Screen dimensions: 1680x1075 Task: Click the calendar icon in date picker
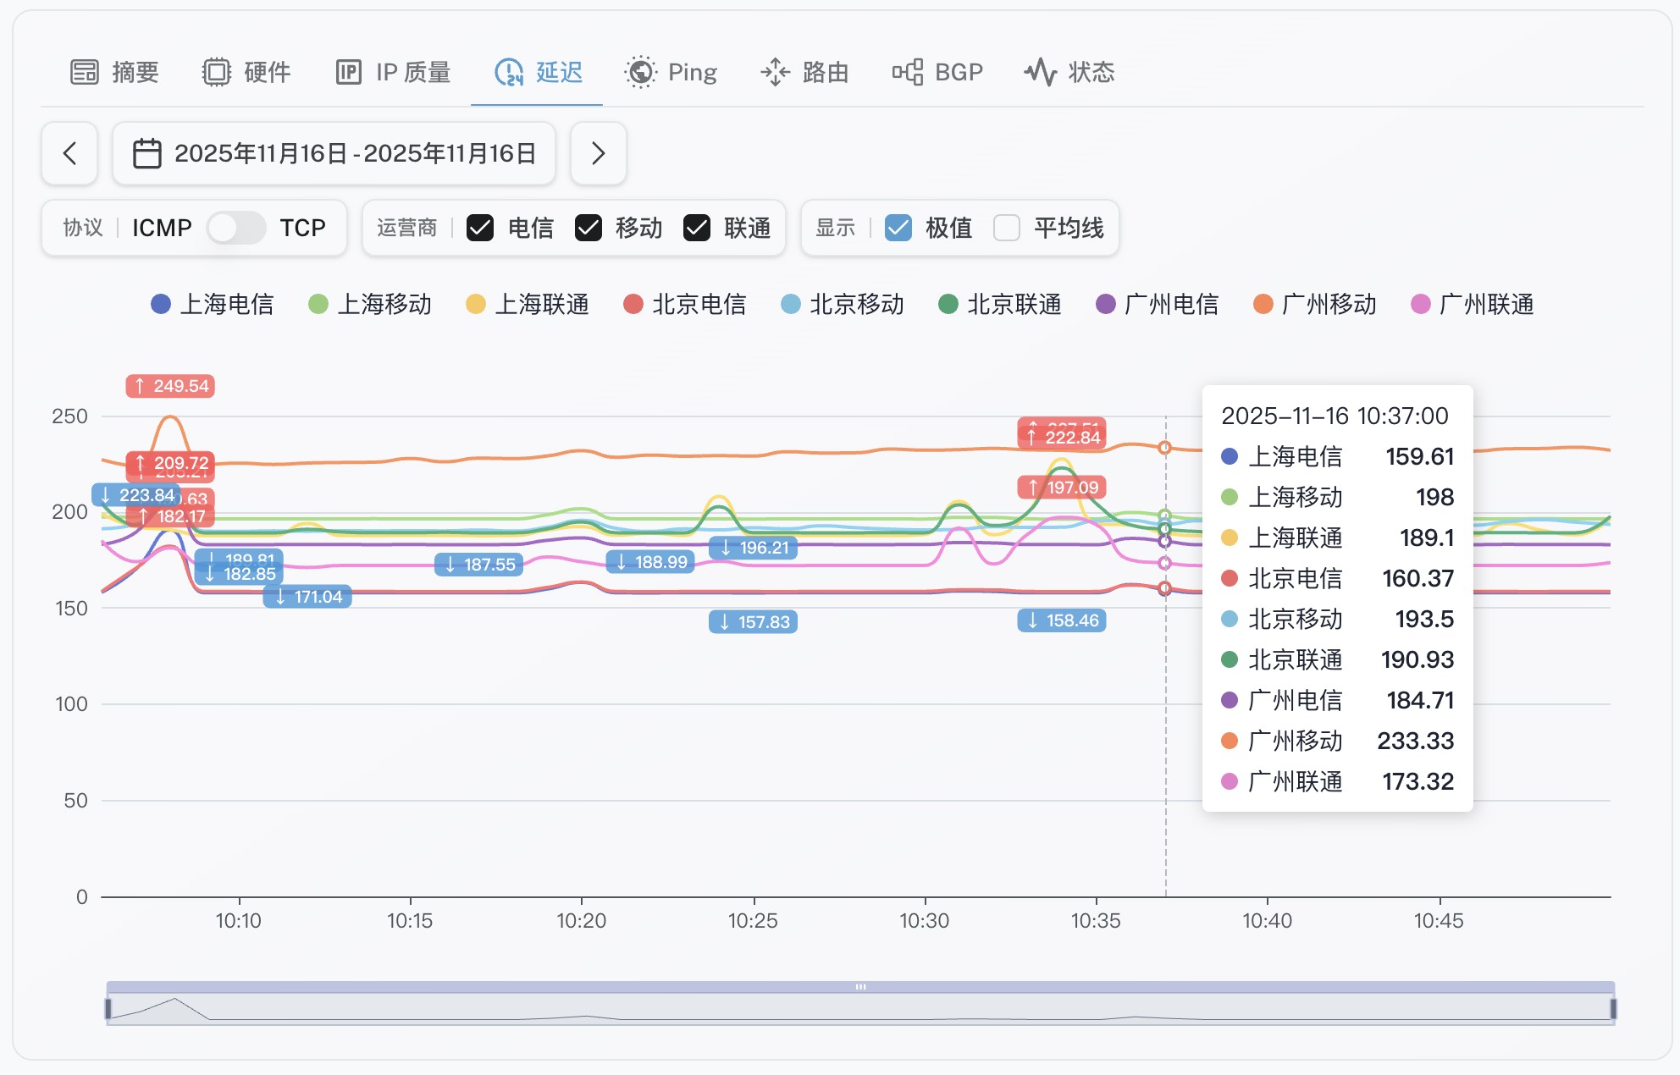coord(147,153)
